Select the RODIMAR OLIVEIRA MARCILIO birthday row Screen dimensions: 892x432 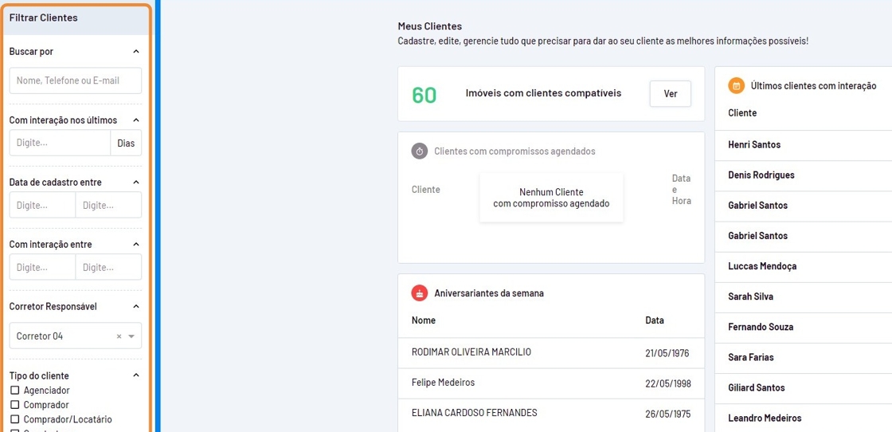click(471, 352)
